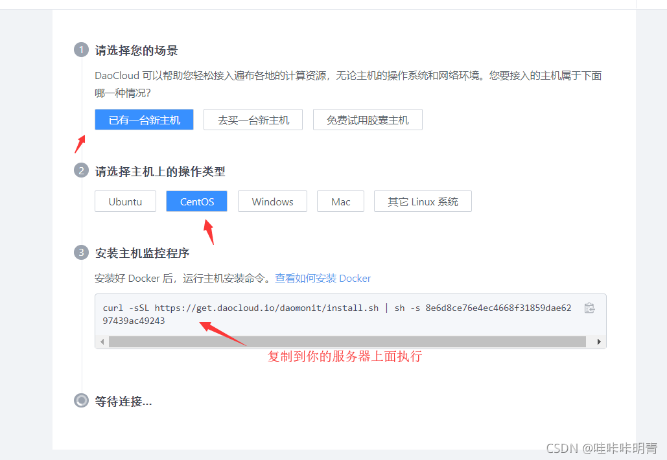Select Ubuntu as operating system
Image resolution: width=667 pixels, height=460 pixels.
pos(126,201)
